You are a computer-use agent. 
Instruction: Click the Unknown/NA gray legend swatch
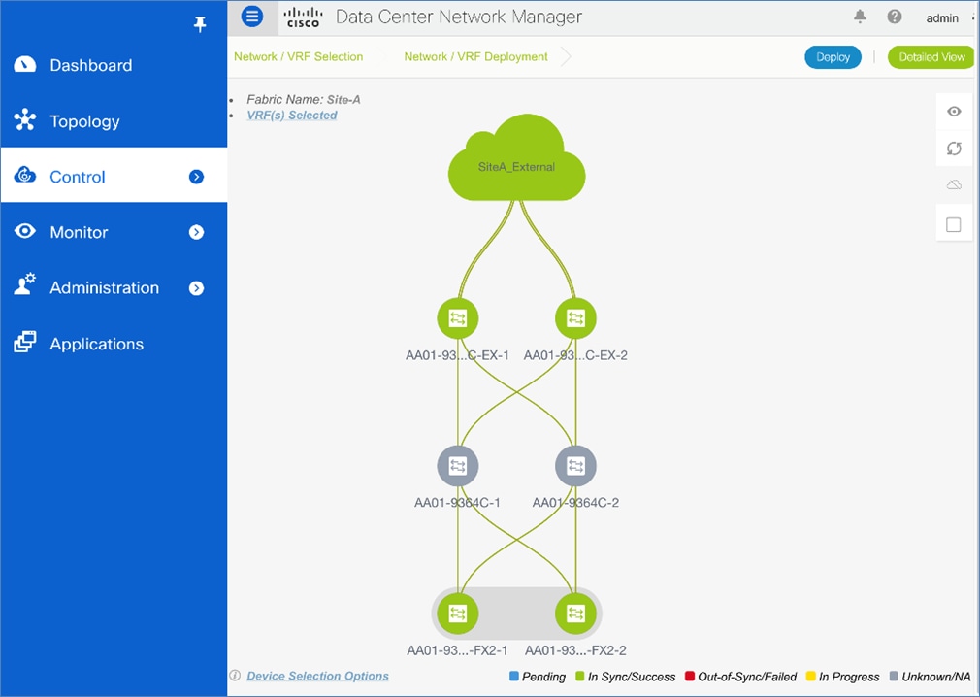click(x=894, y=676)
